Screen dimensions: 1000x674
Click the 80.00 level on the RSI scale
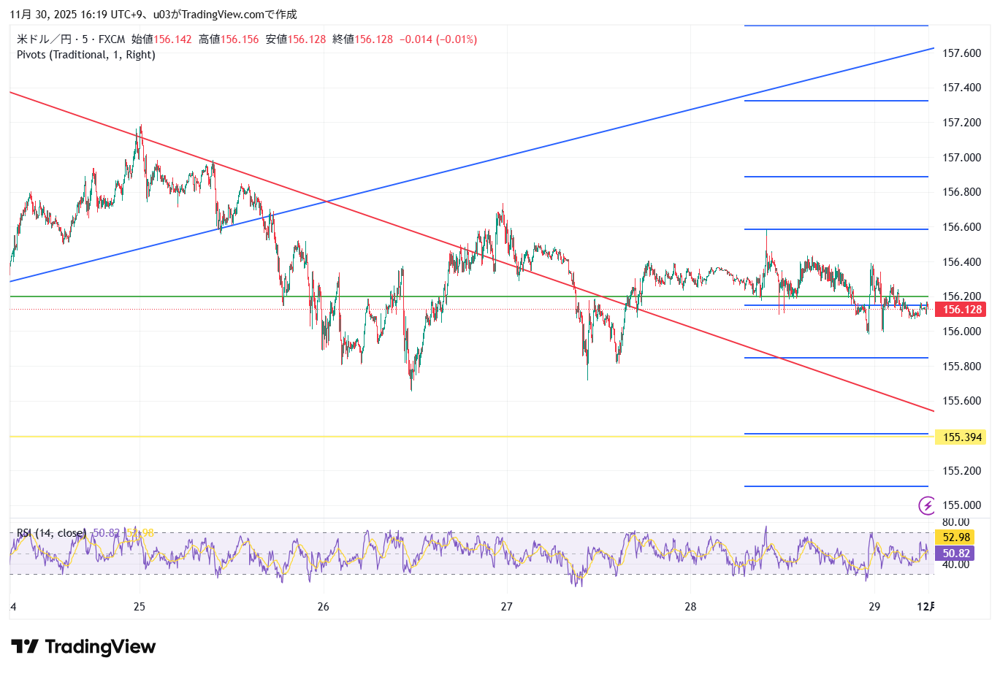pos(955,522)
